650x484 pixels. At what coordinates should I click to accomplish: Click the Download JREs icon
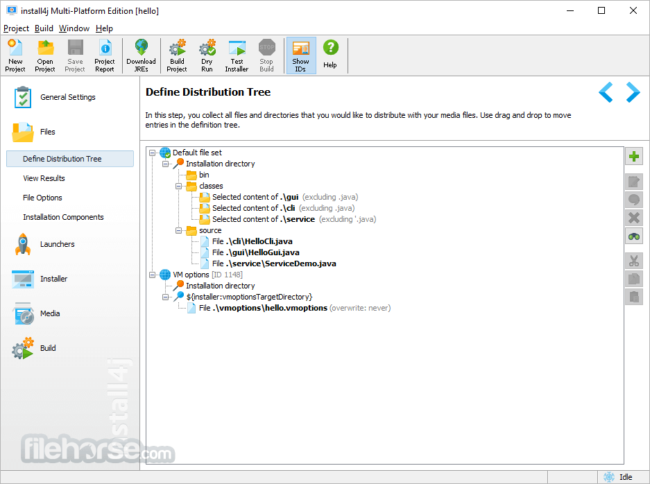[x=142, y=55]
